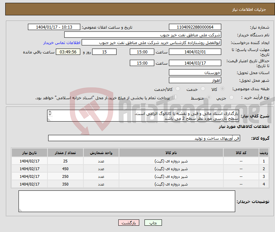The width and height of the screenshot is (275, 232).
Task: Toggle the اسناد خزانه اسلامی payment checkbox
Action: pos(175,97)
